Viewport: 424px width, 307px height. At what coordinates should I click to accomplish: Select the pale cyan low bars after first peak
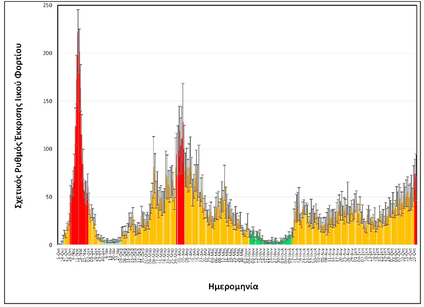point(111,242)
